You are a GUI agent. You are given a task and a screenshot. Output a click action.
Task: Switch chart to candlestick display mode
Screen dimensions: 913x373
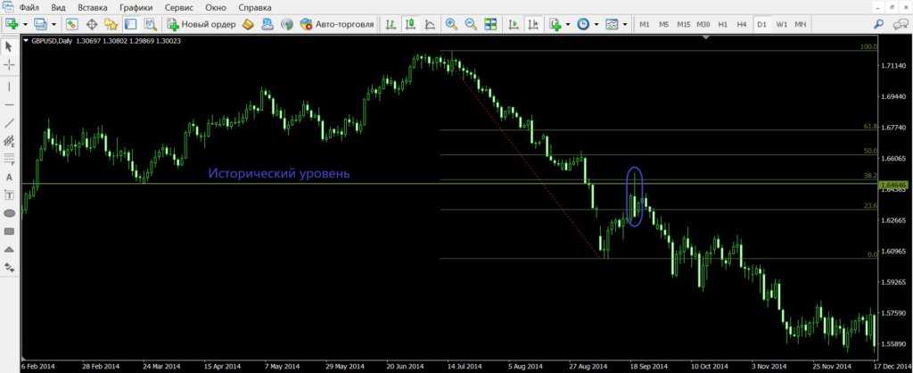click(410, 24)
